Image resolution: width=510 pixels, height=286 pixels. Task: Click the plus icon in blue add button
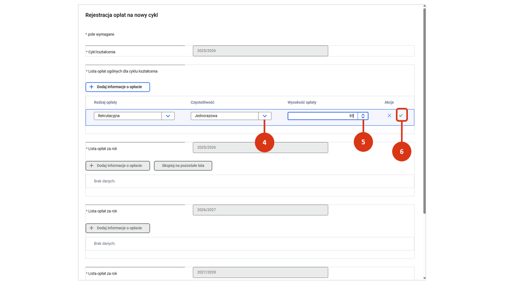tap(92, 87)
